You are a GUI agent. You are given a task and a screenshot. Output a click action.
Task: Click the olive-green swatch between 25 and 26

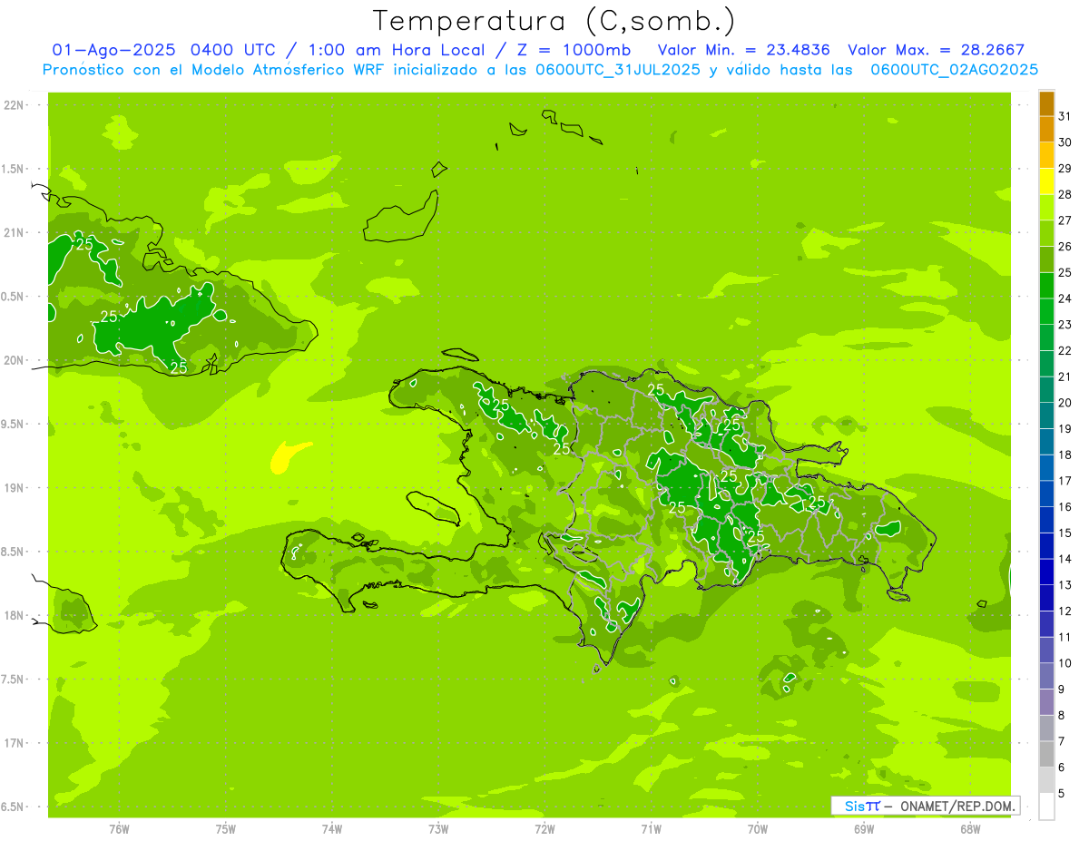tap(1046, 259)
